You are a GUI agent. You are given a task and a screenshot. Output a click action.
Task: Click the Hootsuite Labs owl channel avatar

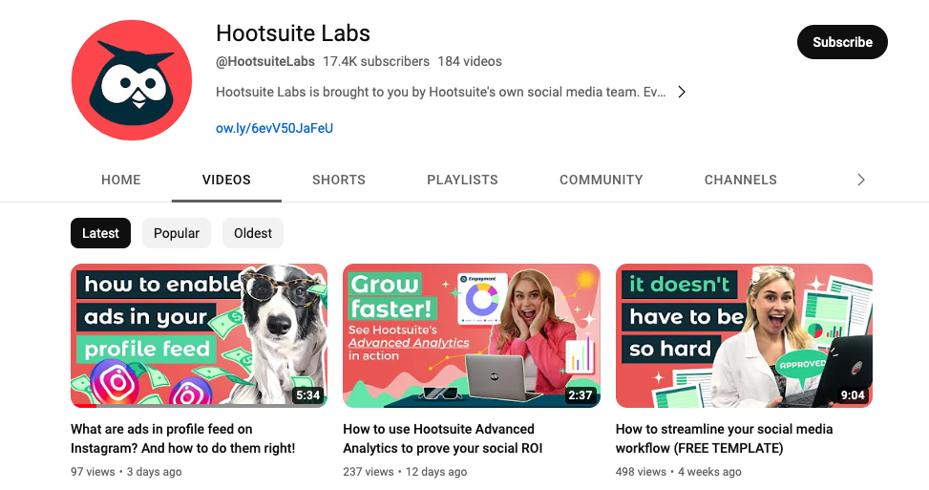pos(133,80)
